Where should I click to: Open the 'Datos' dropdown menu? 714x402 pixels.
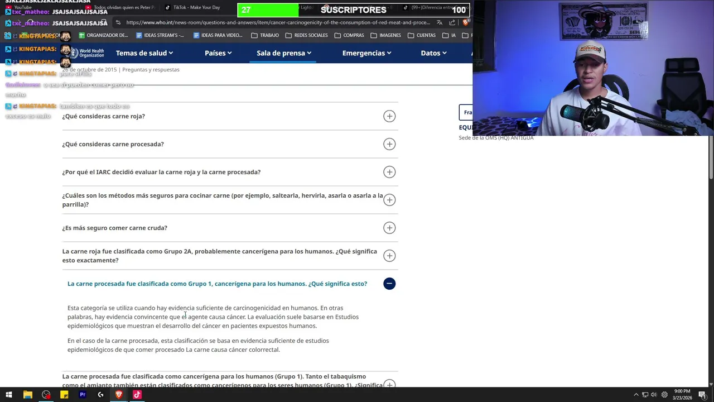[x=433, y=53]
